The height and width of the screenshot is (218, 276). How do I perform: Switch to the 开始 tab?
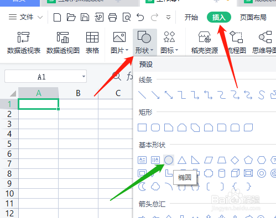pos(191,18)
